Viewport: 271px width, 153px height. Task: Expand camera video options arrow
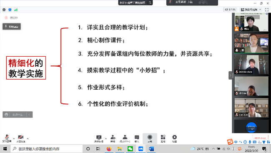pyautogui.click(x=28, y=139)
